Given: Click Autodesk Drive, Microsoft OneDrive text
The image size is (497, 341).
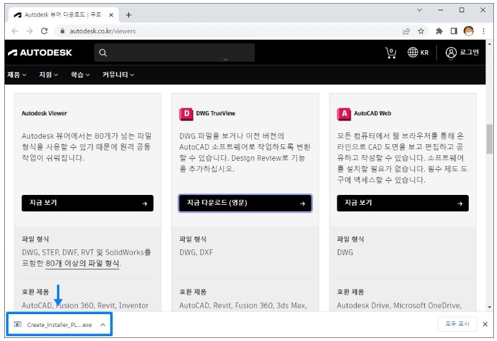Looking at the screenshot, I should (399, 306).
